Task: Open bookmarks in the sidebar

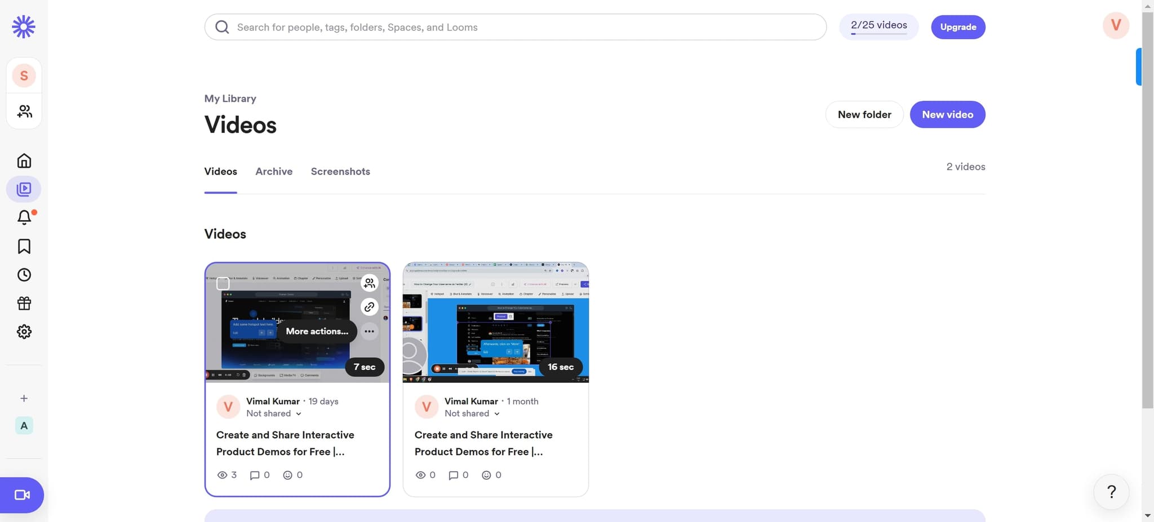Action: (x=24, y=246)
